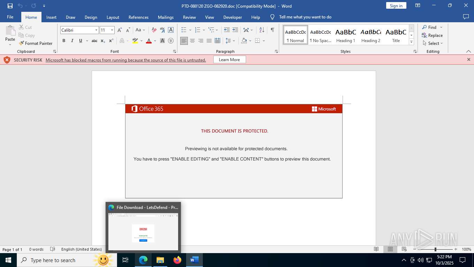Open File Explorer from taskbar
Screen dimensions: 474x267
coord(160,260)
